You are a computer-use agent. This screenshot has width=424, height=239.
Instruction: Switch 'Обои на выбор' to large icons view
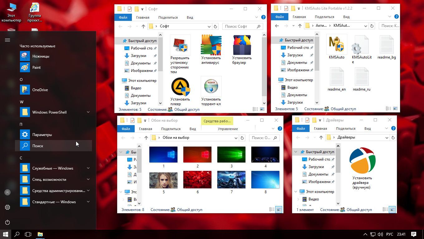point(279,209)
